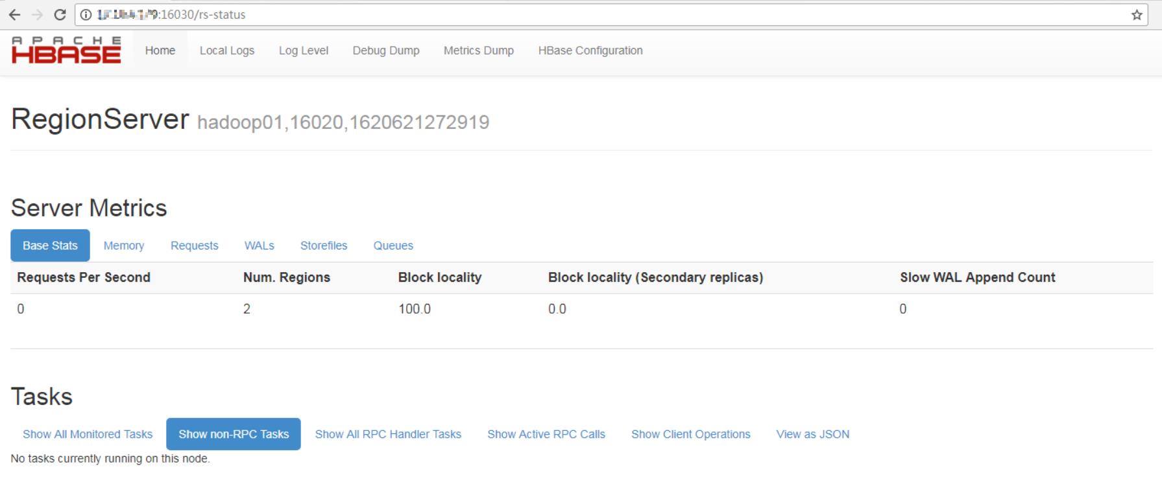Open the Home nav item
The width and height of the screenshot is (1162, 482).
click(x=160, y=51)
